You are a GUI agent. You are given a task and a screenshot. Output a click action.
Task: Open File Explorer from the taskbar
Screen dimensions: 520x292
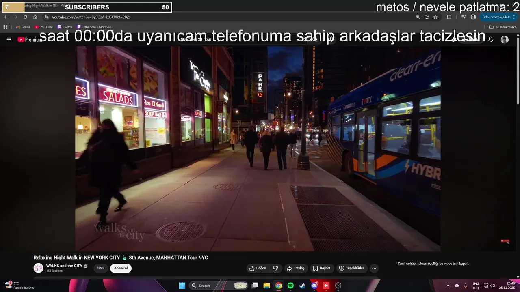[x=267, y=286]
